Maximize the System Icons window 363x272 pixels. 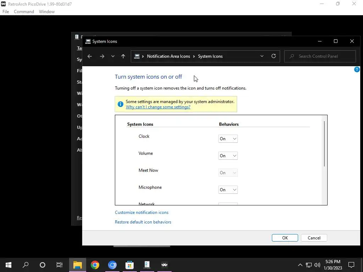point(336,41)
